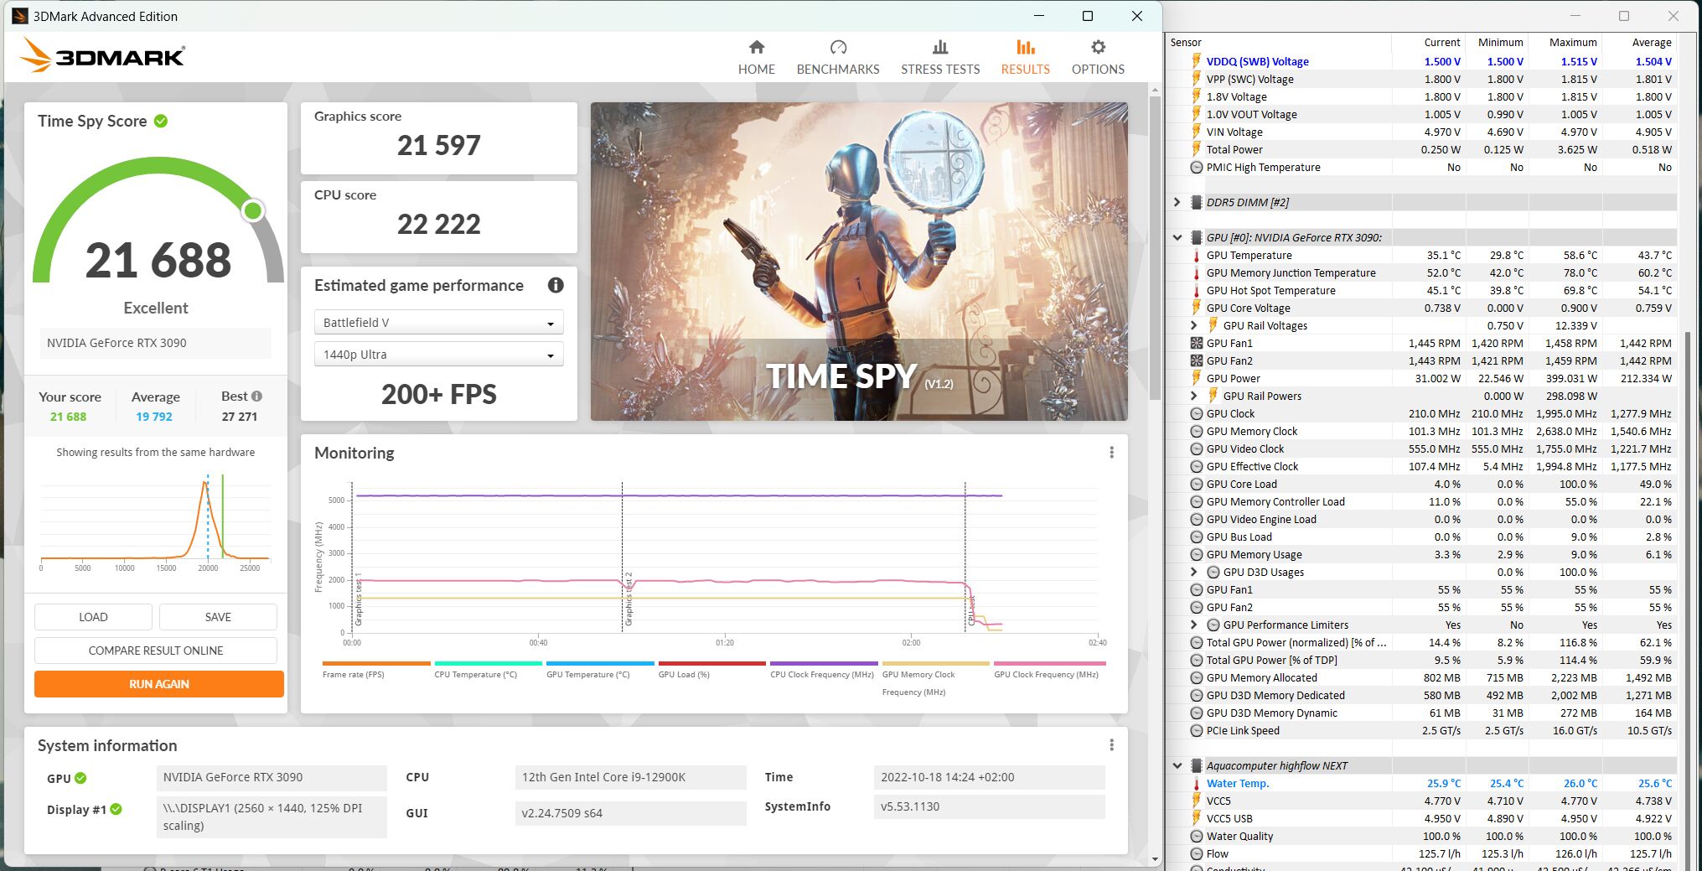Click the Average column header
This screenshot has height=871, width=1702.
1639,42
